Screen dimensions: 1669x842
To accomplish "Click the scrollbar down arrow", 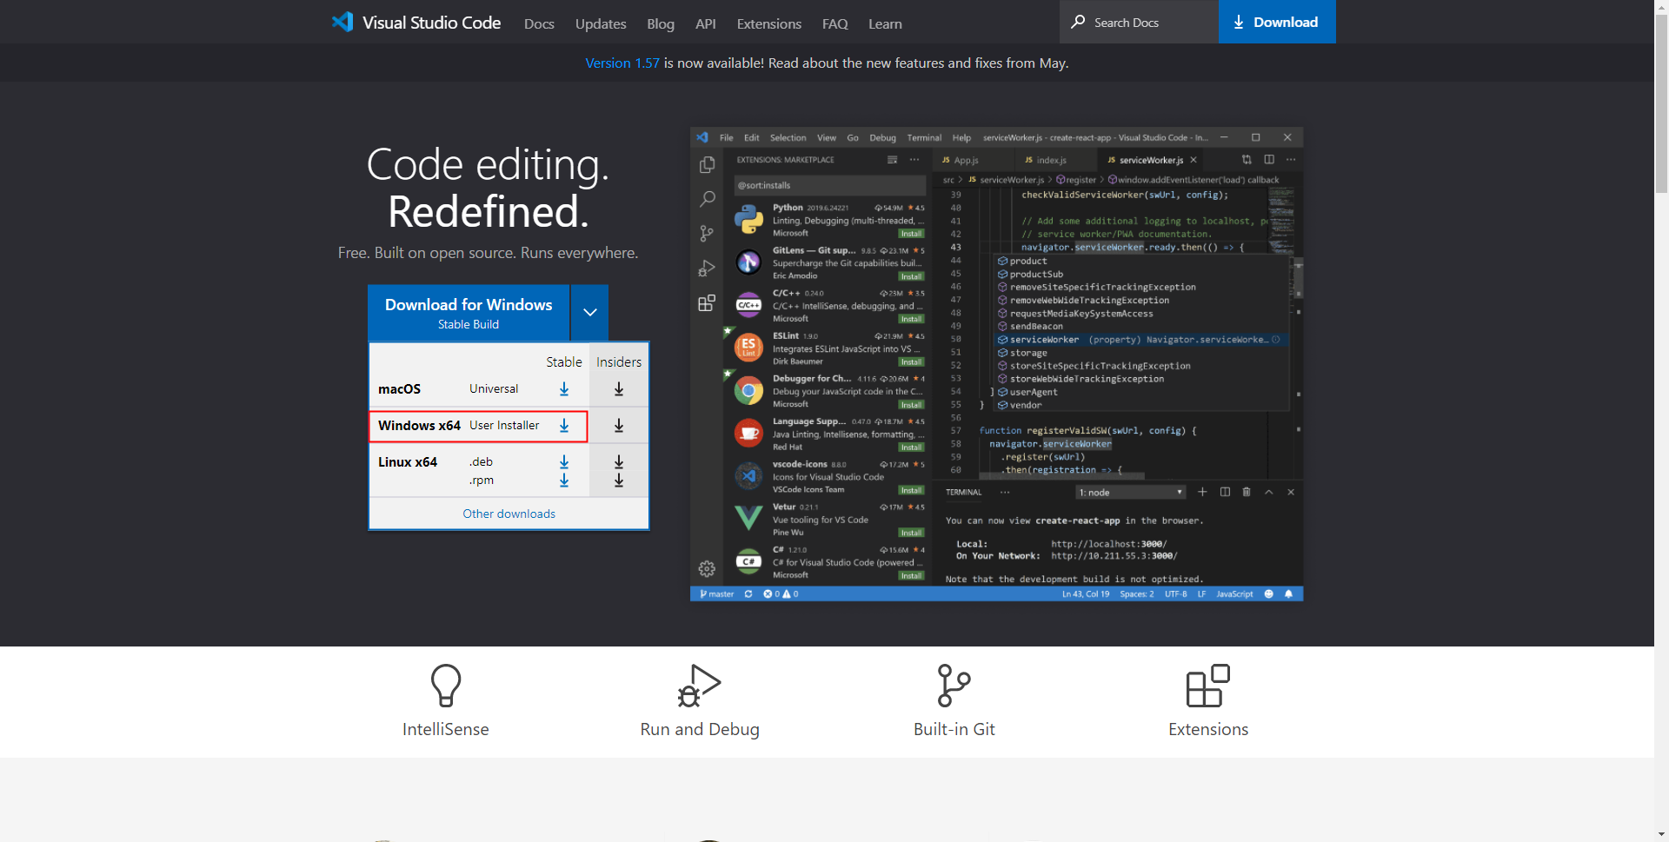I will tap(1661, 834).
